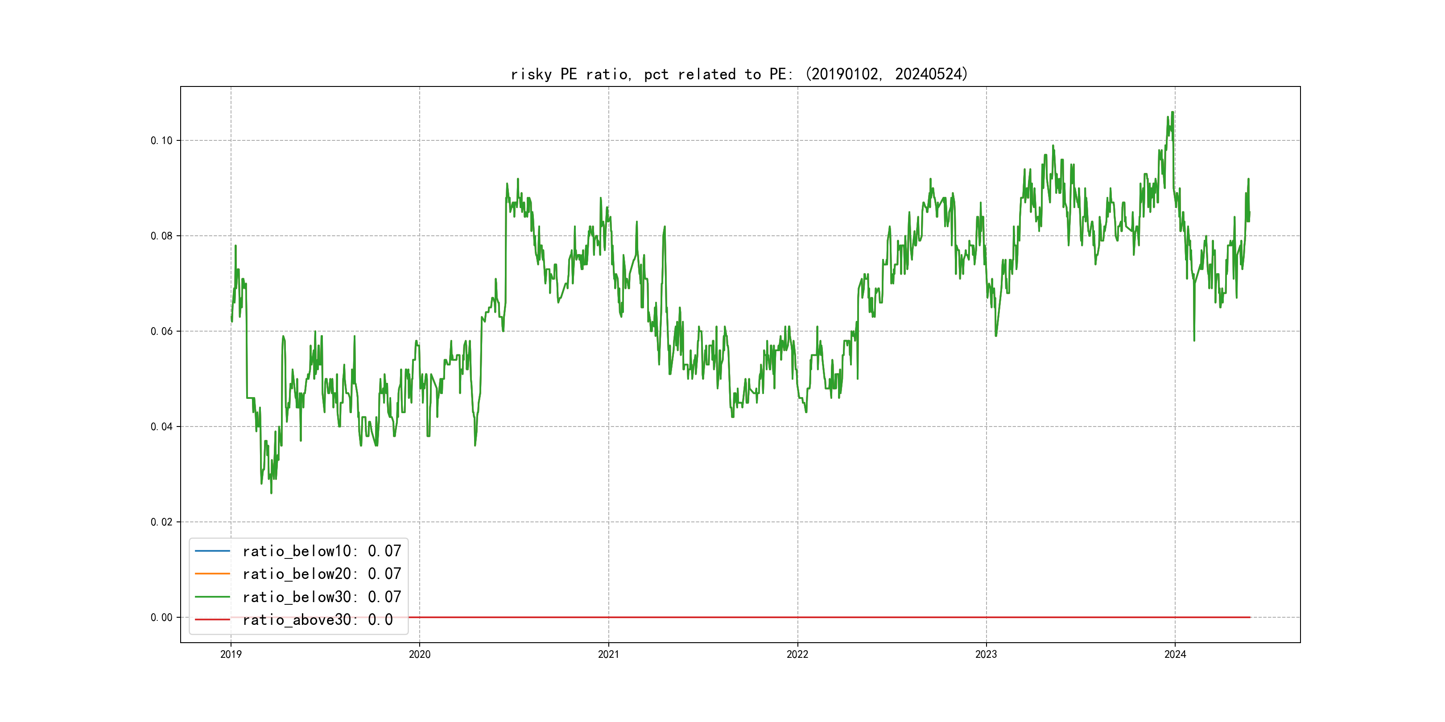Screen dimensions: 1445x722
Task: Click the 0.00 y-axis tick label
Action: [161, 617]
